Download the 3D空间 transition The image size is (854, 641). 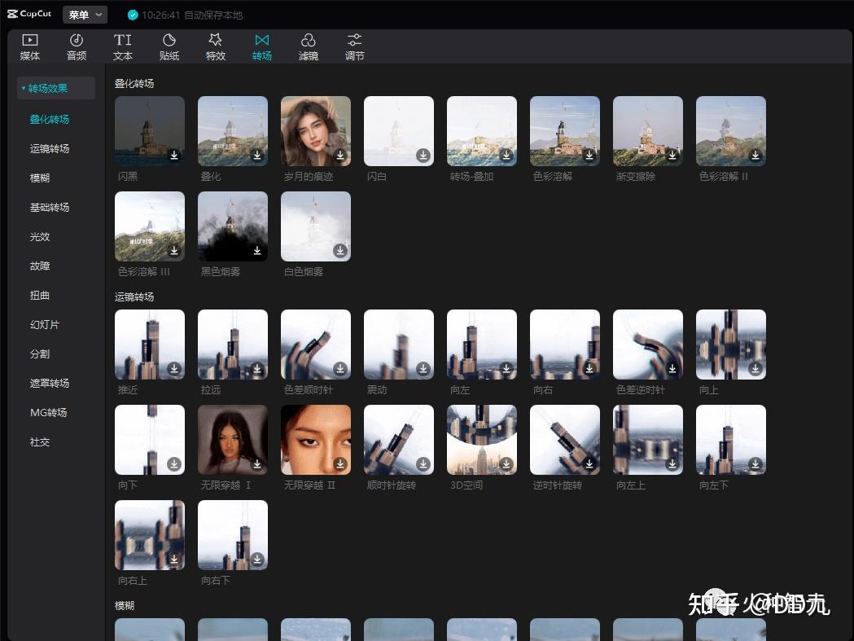[506, 464]
